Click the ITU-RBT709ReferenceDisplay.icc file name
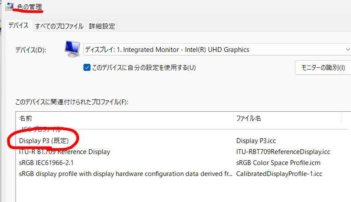 coord(283,152)
